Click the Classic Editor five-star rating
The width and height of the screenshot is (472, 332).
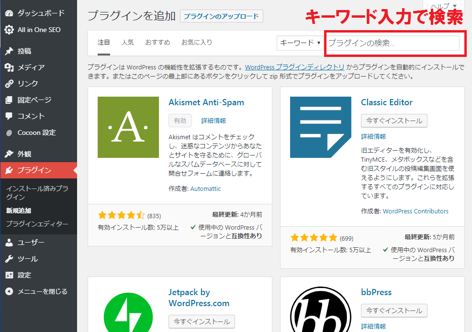314,238
